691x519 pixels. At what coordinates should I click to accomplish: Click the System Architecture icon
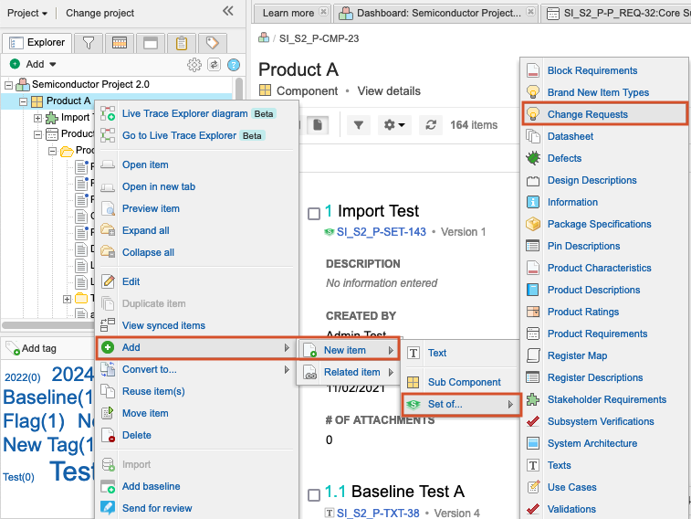point(533,443)
